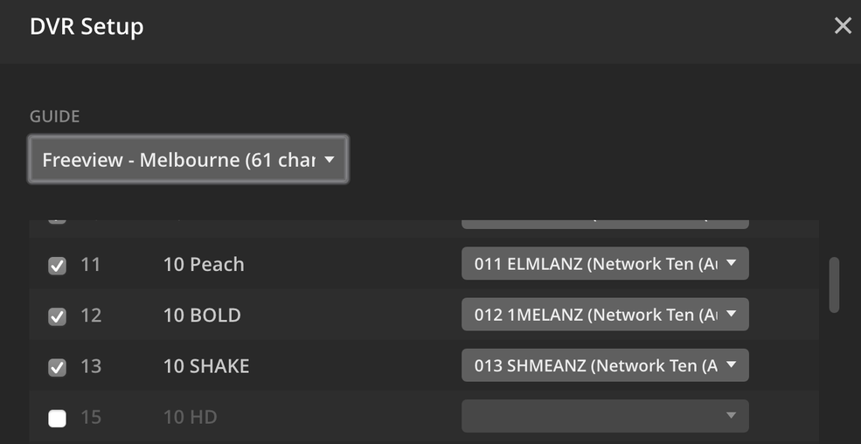
Task: Click the channel list scrollbar thumb
Action: click(834, 284)
